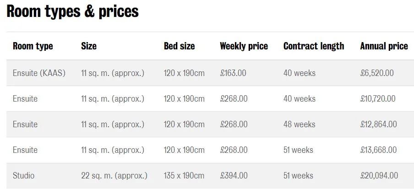The width and height of the screenshot is (414, 189).
Task: Click the Room type column header
Action: (33, 46)
